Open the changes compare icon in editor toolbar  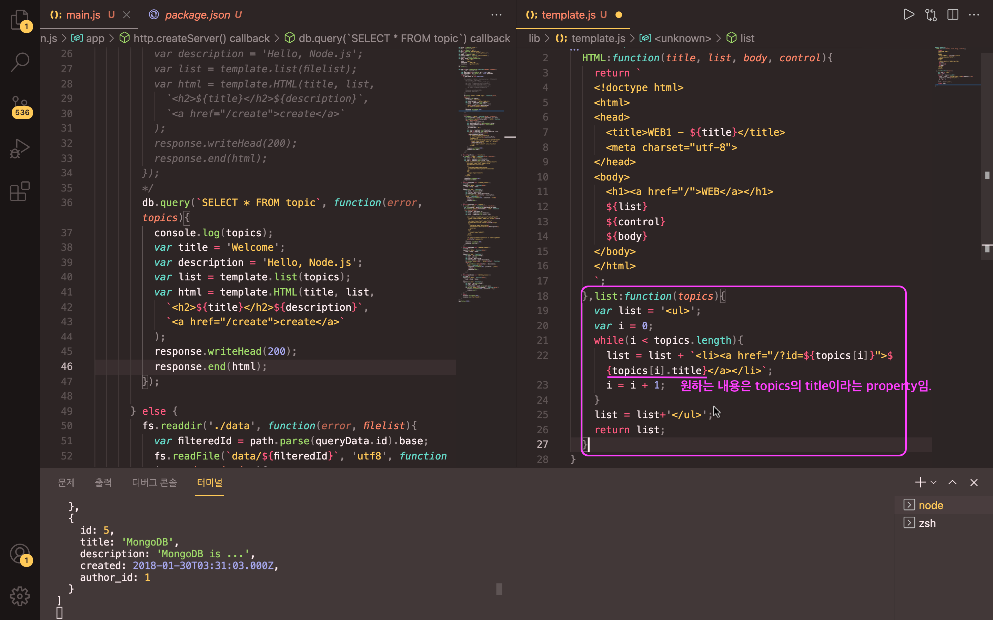coord(931,15)
